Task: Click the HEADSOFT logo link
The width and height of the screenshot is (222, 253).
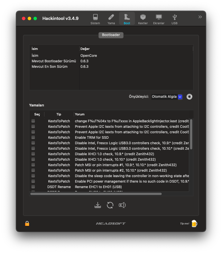Action: click(111, 224)
